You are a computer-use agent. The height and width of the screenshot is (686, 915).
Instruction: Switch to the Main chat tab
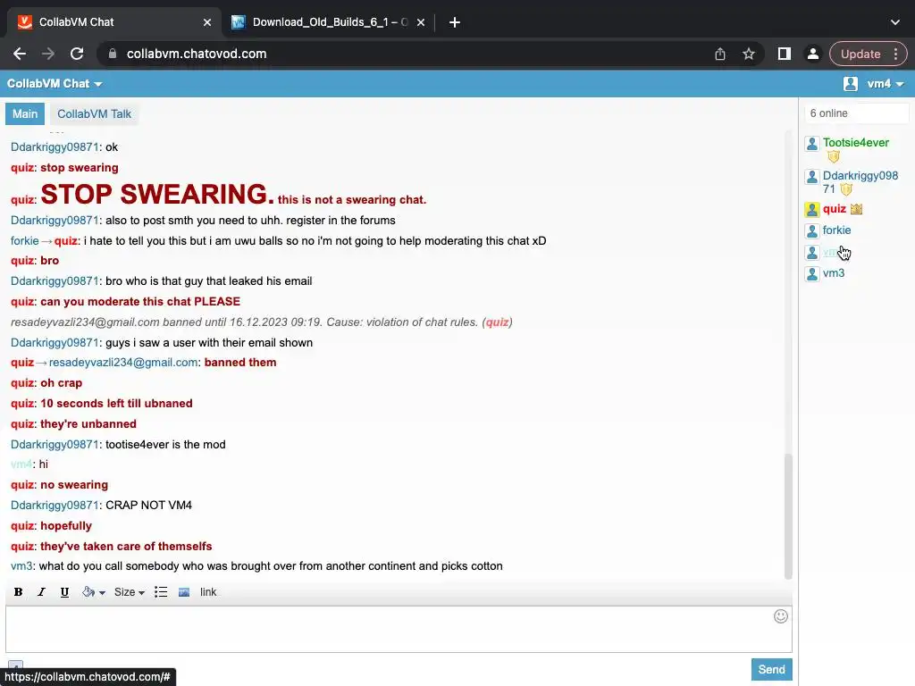24,113
